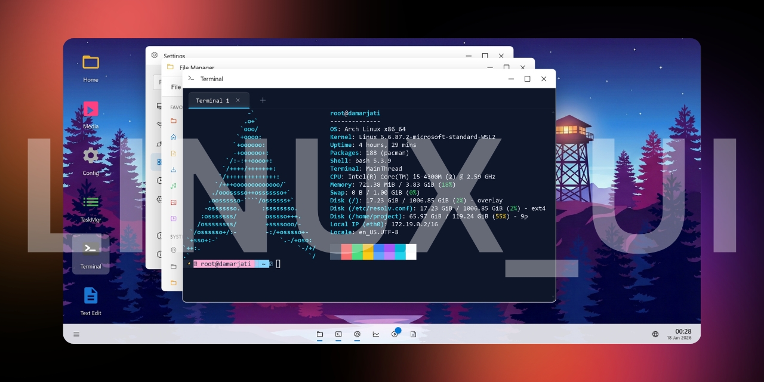Open a new terminal tab with the plus button

[x=263, y=100]
